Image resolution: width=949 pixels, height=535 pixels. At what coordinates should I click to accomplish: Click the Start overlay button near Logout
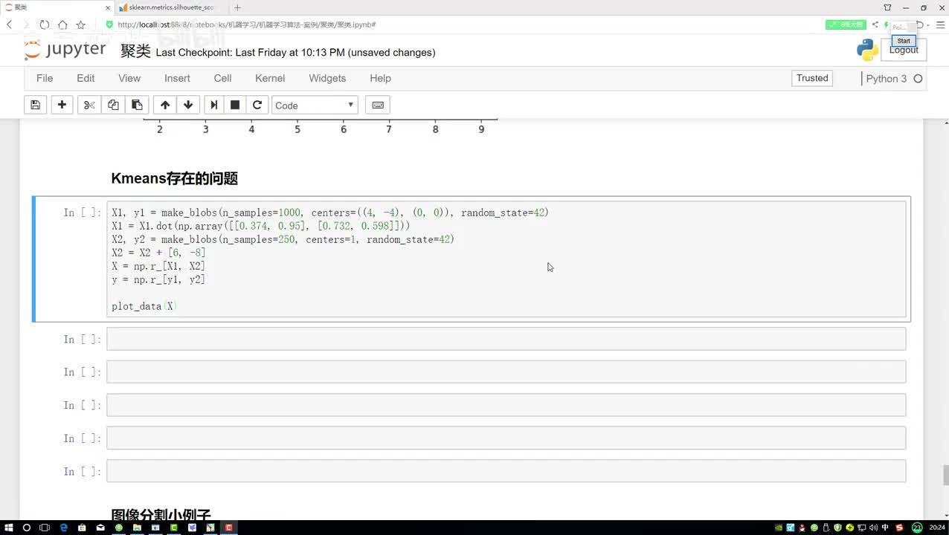click(x=904, y=41)
